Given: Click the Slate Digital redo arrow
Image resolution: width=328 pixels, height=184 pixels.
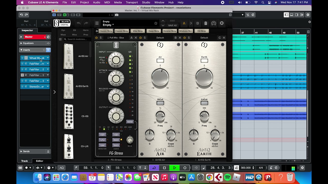Looking at the screenshot, I should pos(86,23).
